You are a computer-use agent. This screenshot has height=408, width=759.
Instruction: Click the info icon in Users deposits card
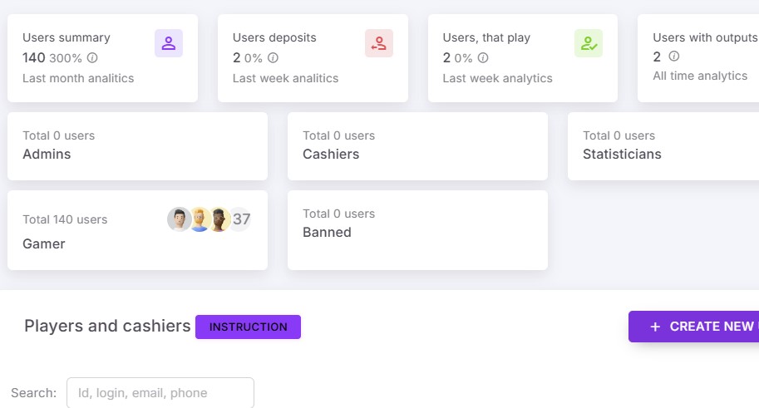point(273,58)
